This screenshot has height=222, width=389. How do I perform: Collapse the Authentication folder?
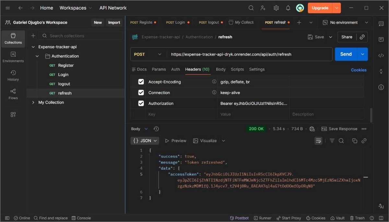(37, 56)
